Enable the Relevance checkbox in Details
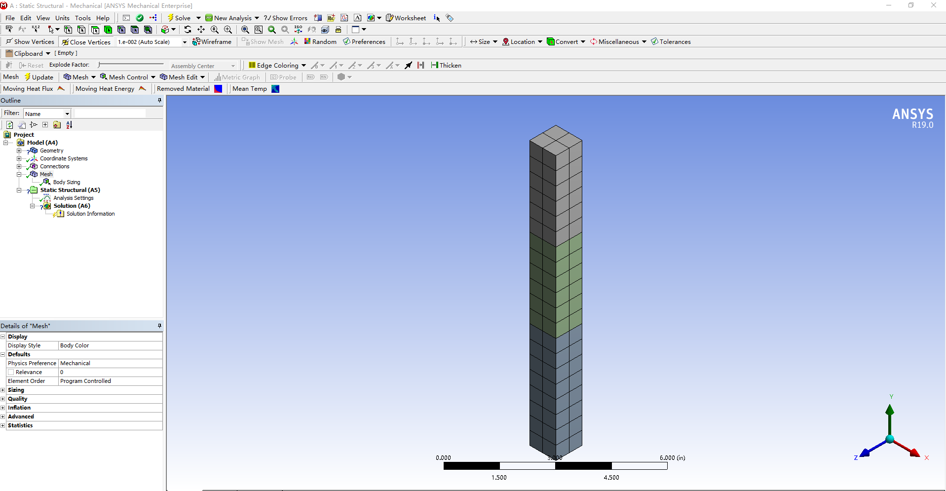The image size is (946, 491). coord(11,372)
